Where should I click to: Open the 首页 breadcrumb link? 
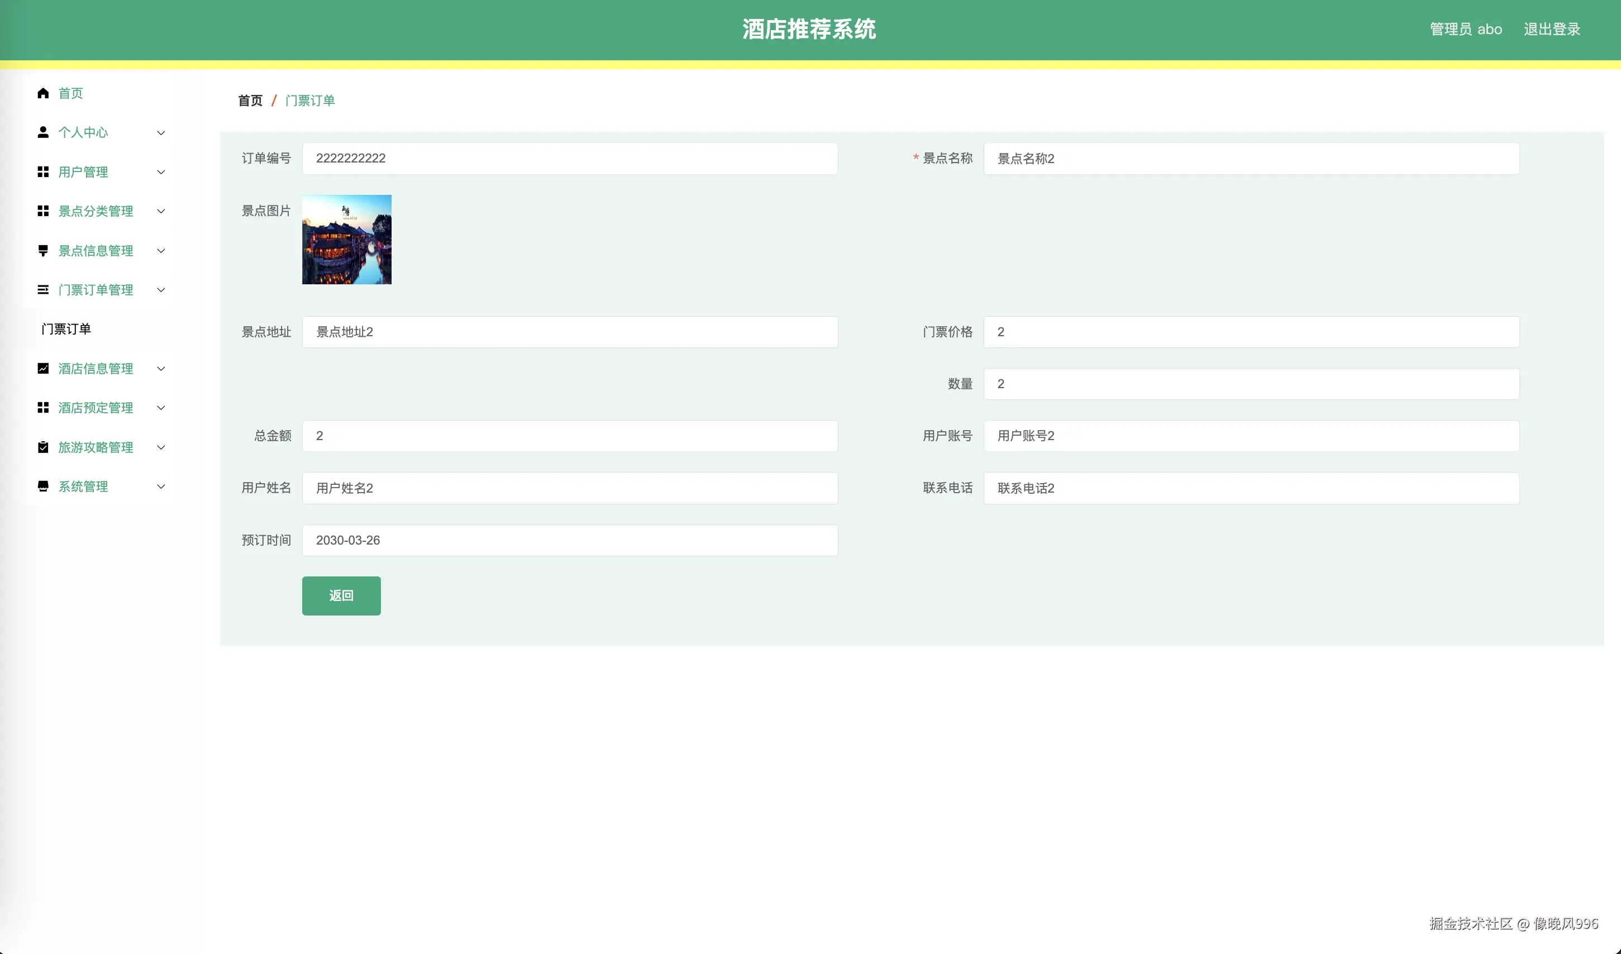pyautogui.click(x=250, y=101)
